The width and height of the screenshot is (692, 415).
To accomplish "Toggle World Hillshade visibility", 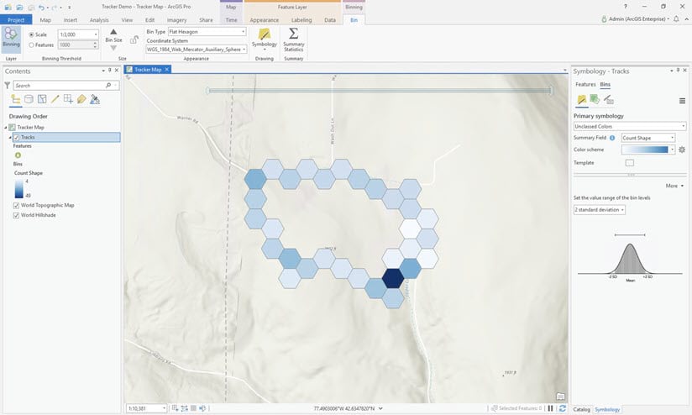I will 16,215.
